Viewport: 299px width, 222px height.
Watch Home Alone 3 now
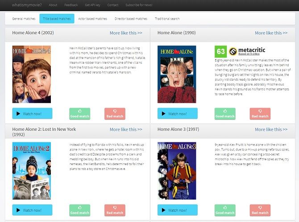[x=178, y=210]
